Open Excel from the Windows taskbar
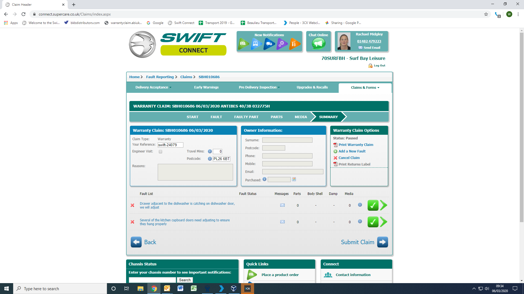 (194, 289)
